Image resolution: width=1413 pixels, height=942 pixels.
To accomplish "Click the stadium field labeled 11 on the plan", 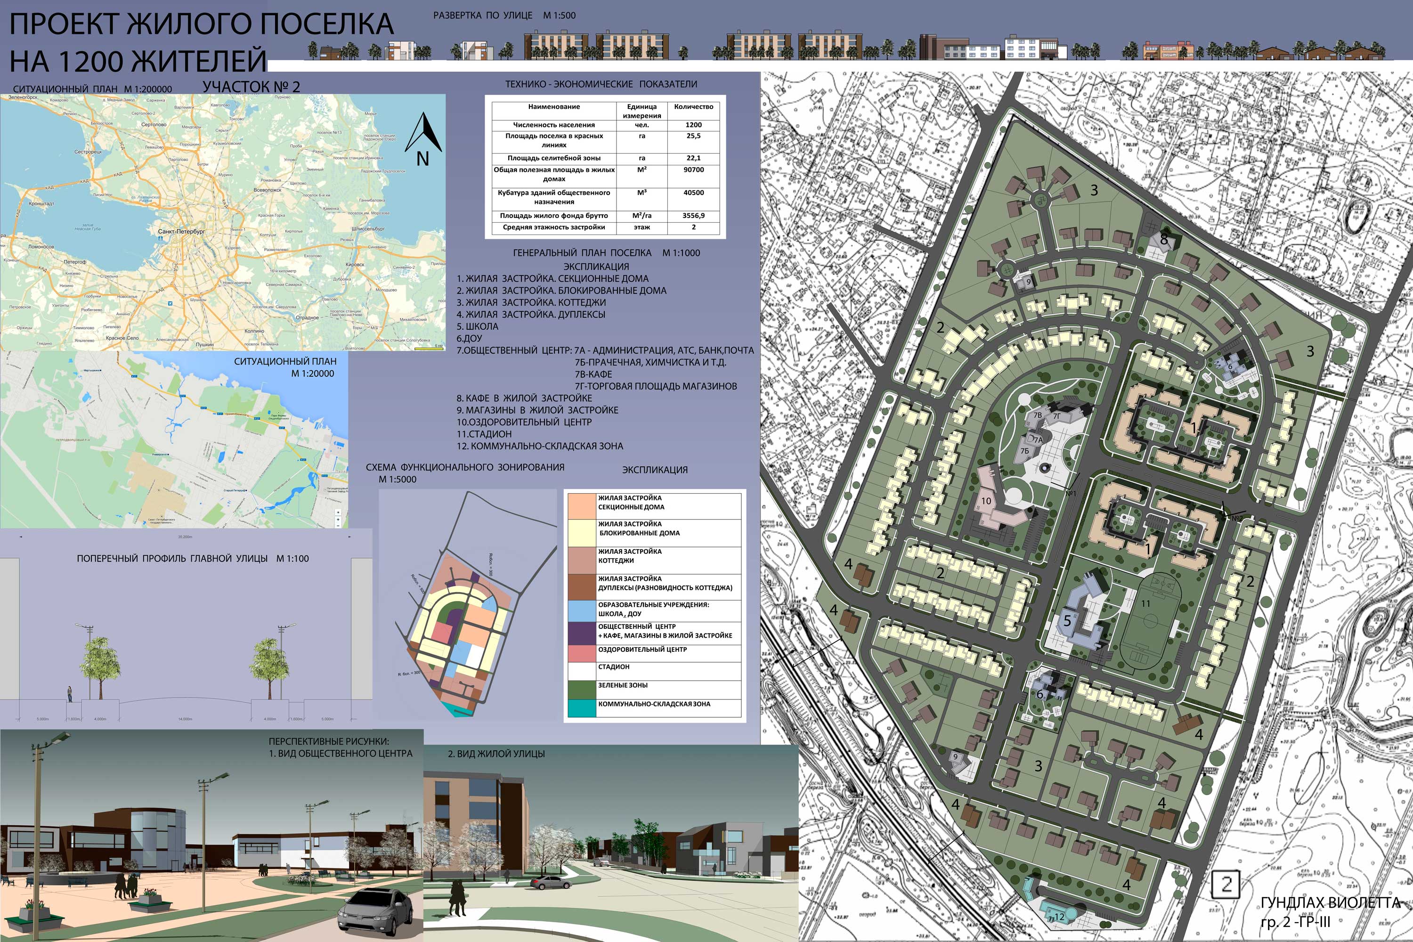I will coord(1150,622).
